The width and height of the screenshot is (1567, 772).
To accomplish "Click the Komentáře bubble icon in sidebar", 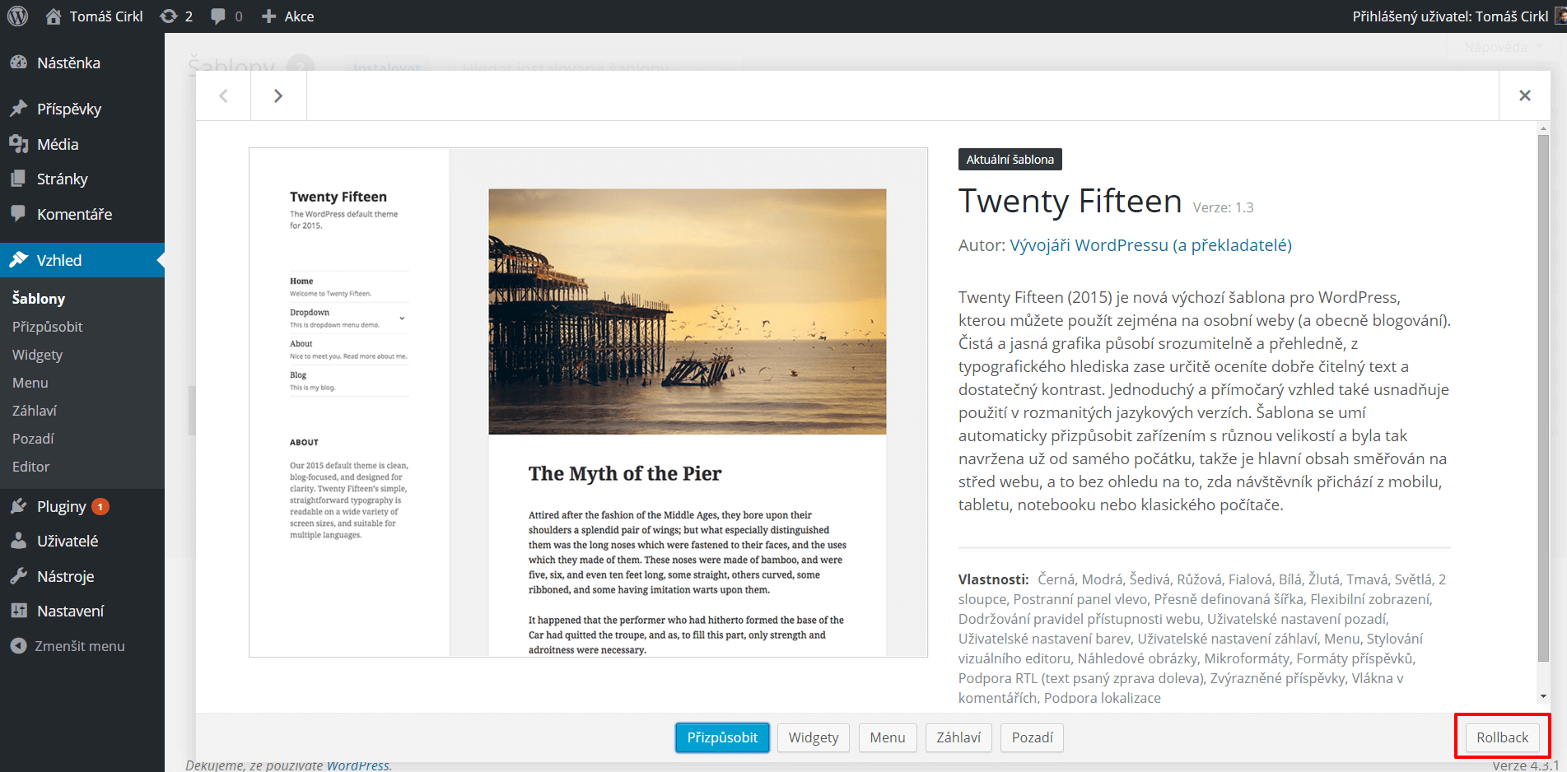I will (18, 214).
